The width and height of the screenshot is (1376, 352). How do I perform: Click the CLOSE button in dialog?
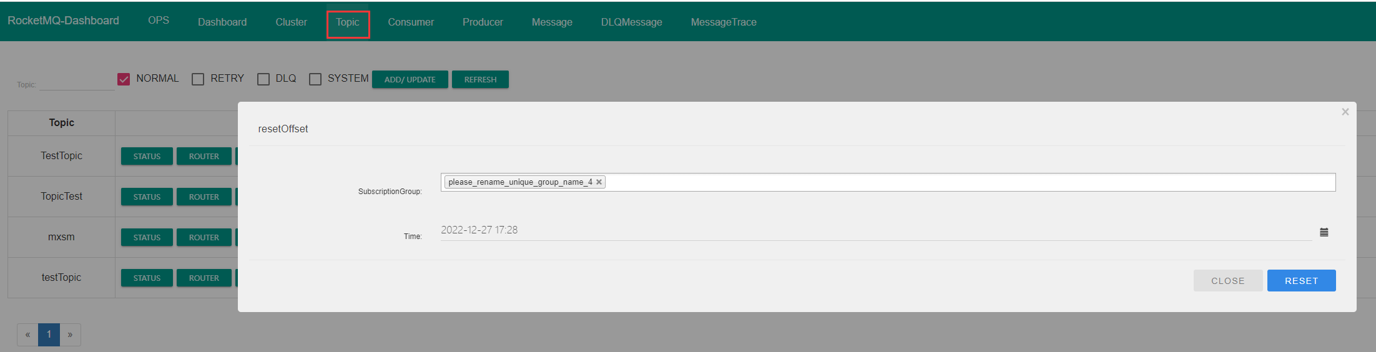[1227, 281]
